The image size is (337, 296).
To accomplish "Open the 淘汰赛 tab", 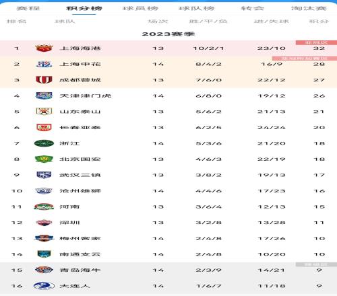I will [309, 9].
